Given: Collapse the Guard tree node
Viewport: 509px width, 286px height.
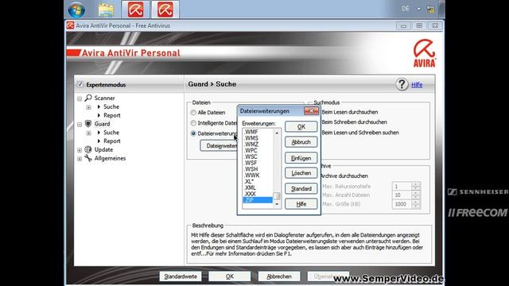Looking at the screenshot, I should point(80,124).
